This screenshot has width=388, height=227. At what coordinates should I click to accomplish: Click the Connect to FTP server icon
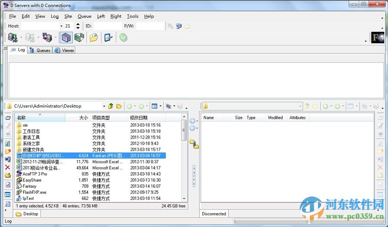point(13,37)
